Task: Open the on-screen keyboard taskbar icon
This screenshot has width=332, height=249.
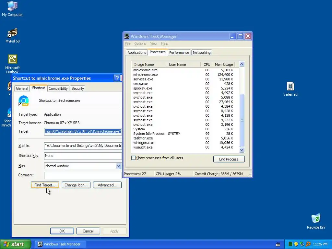Action: [x=278, y=244]
